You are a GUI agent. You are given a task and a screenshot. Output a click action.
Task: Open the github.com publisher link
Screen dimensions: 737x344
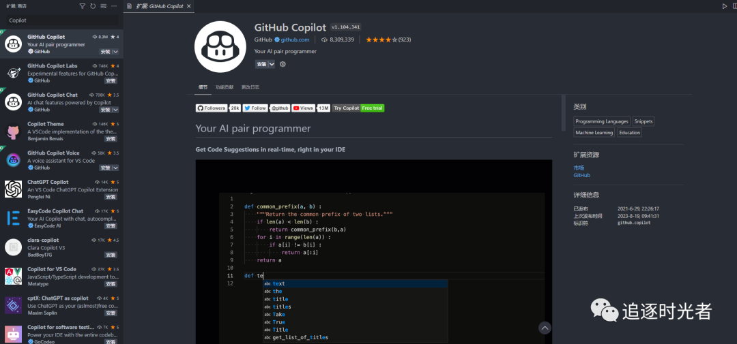(295, 40)
